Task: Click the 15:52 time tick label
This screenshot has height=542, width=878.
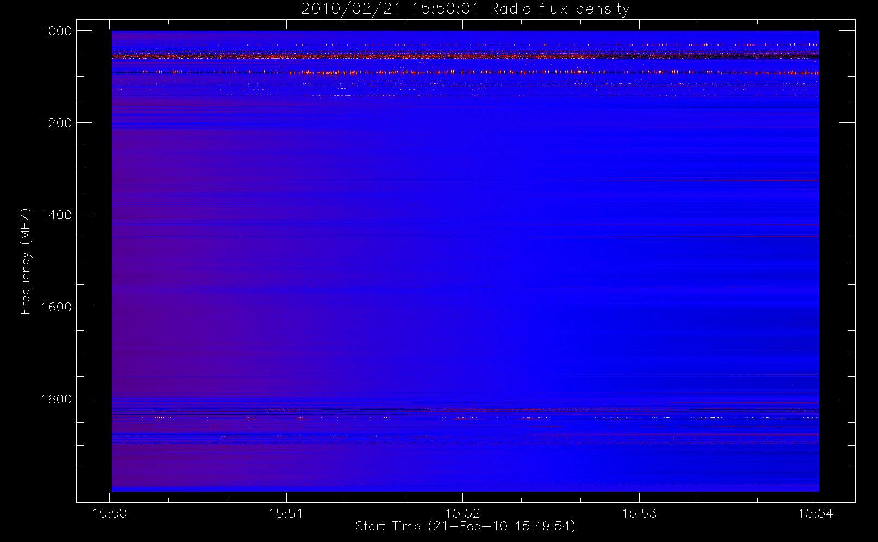Action: [463, 513]
